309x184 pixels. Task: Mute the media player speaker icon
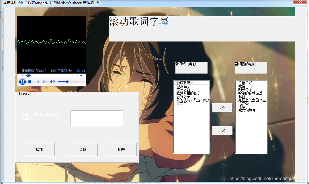52,81
